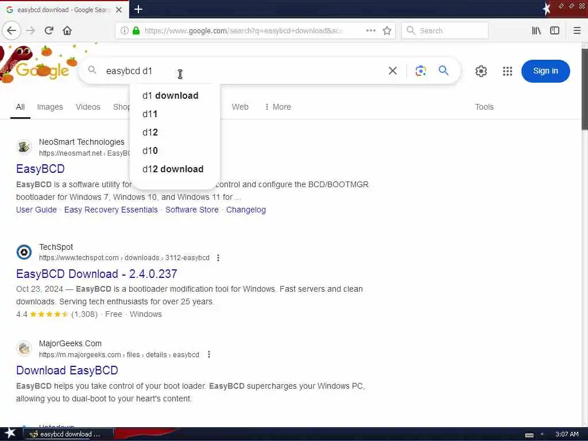588x441 pixels.
Task: Click the Firefox toolbar Search box
Action: pyautogui.click(x=445, y=30)
